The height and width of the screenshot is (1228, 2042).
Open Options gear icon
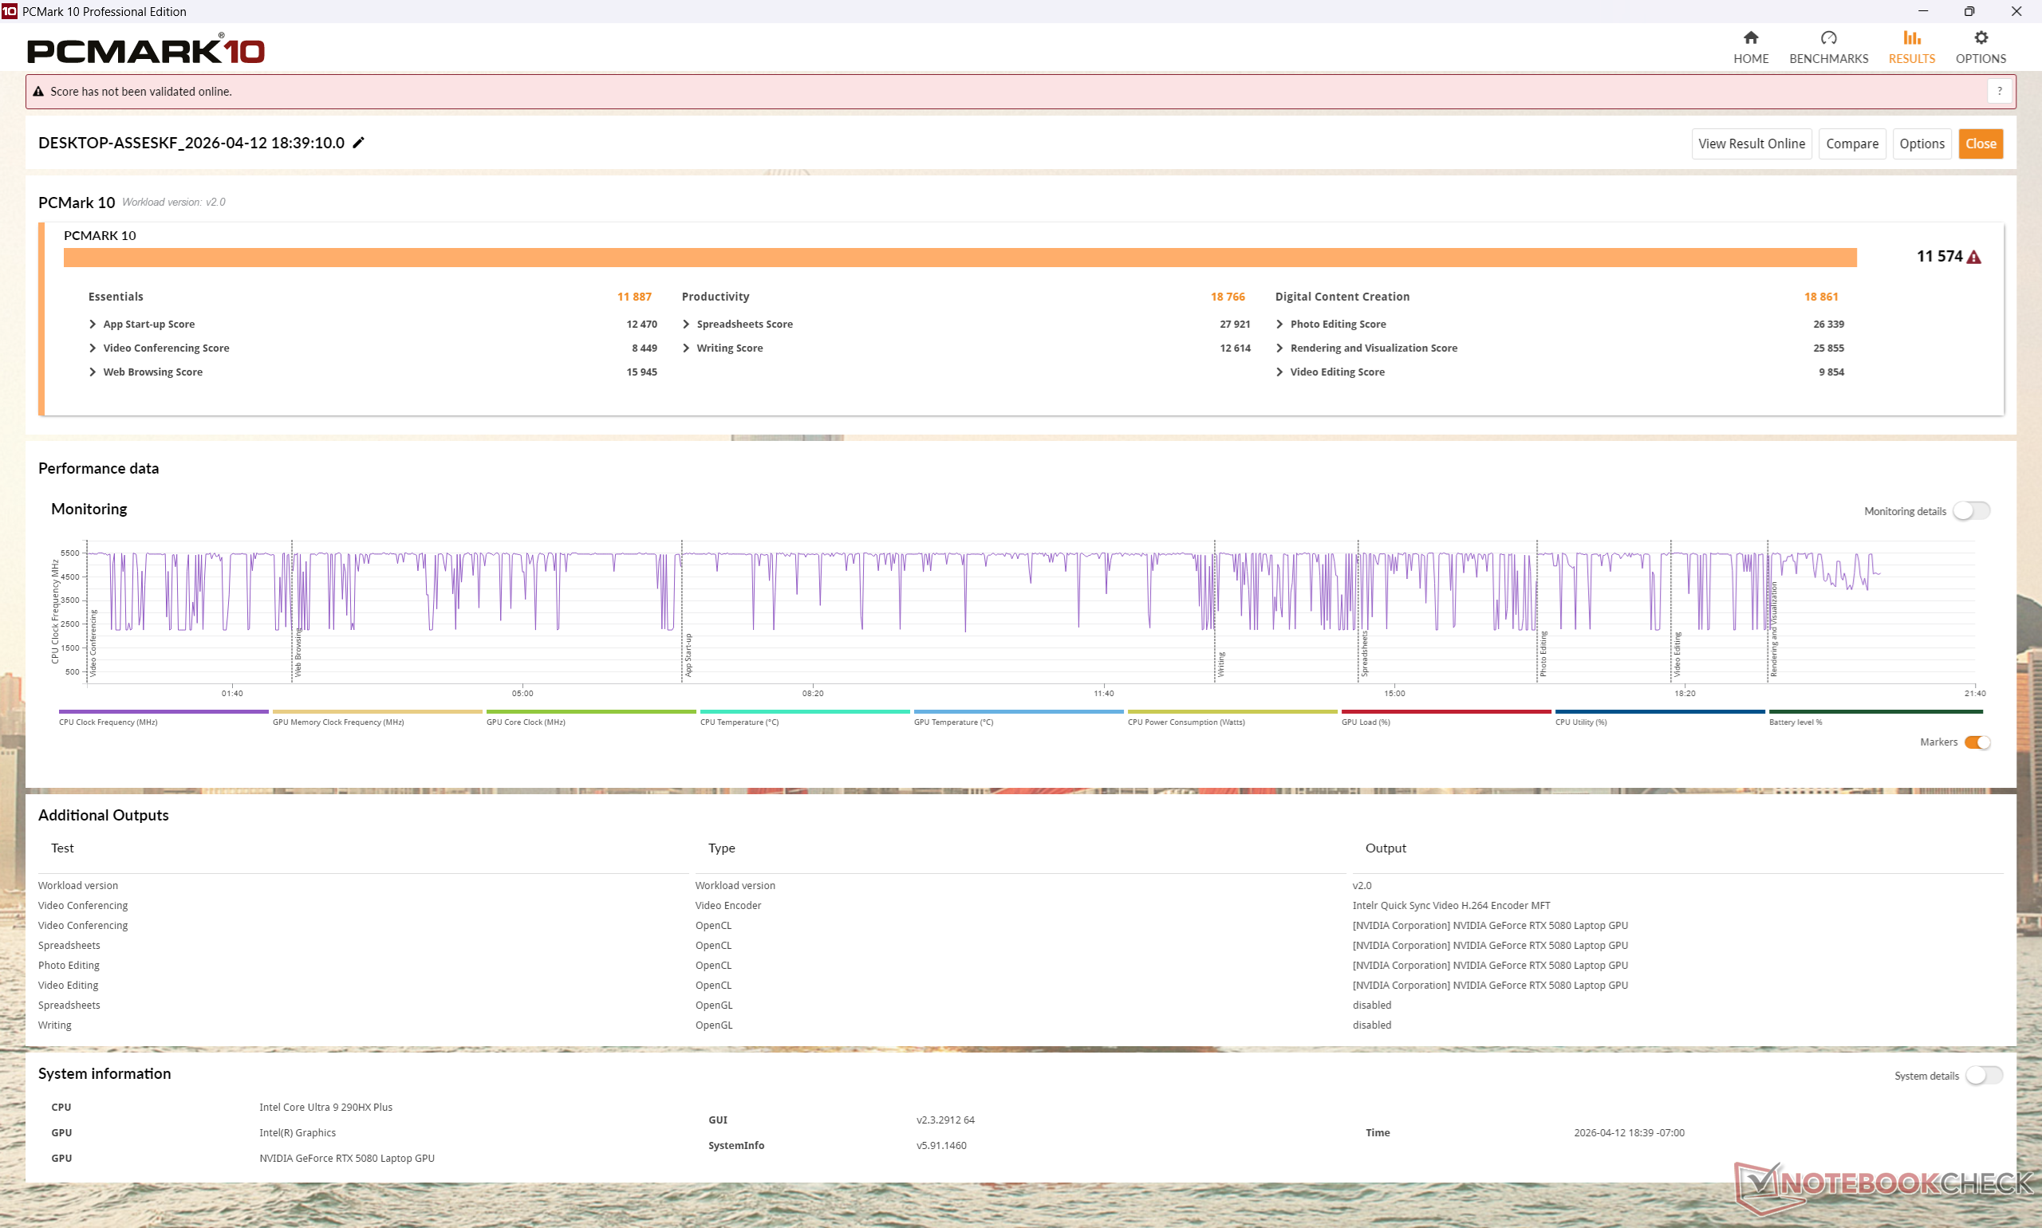point(1980,38)
